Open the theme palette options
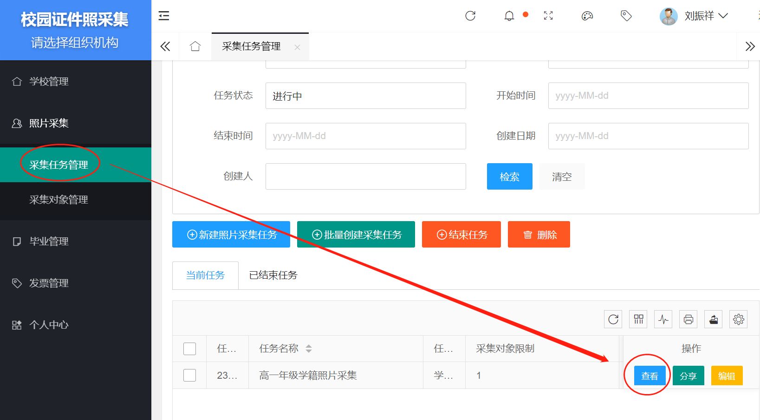Viewport: 760px width, 420px height. click(x=587, y=16)
